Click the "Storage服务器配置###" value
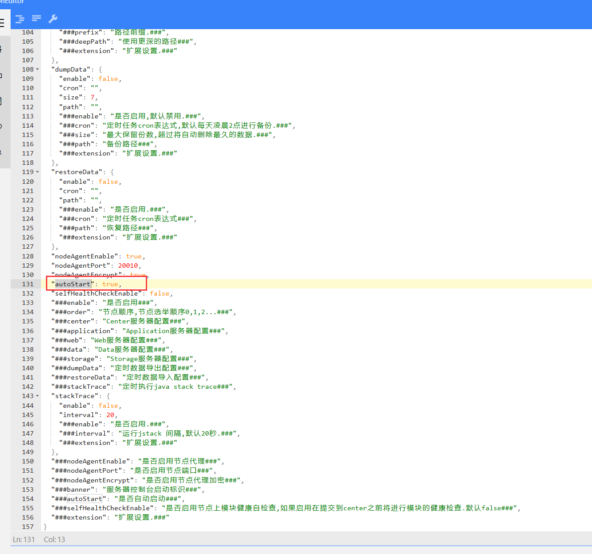Screen dimensions: 592x554 coord(150,359)
